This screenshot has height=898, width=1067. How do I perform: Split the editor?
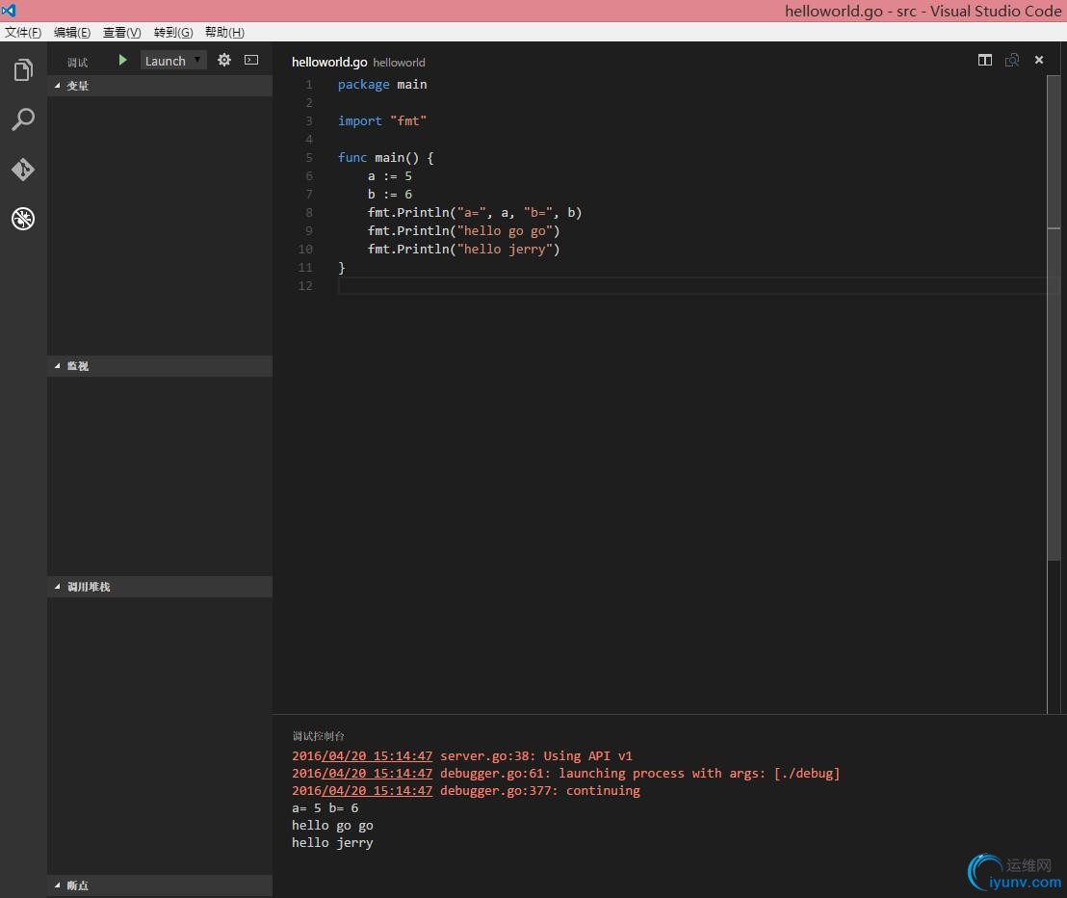click(984, 60)
